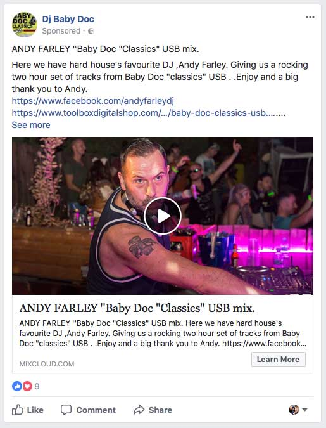Open the post options three-dot menu
The height and width of the screenshot is (428, 326).
(x=310, y=17)
